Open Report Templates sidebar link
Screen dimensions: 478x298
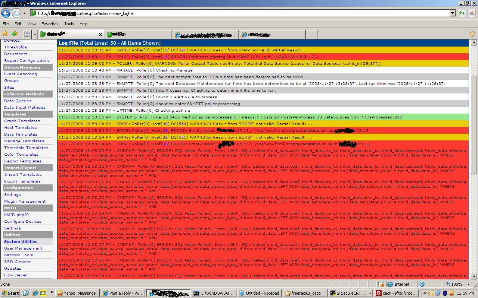(23, 161)
